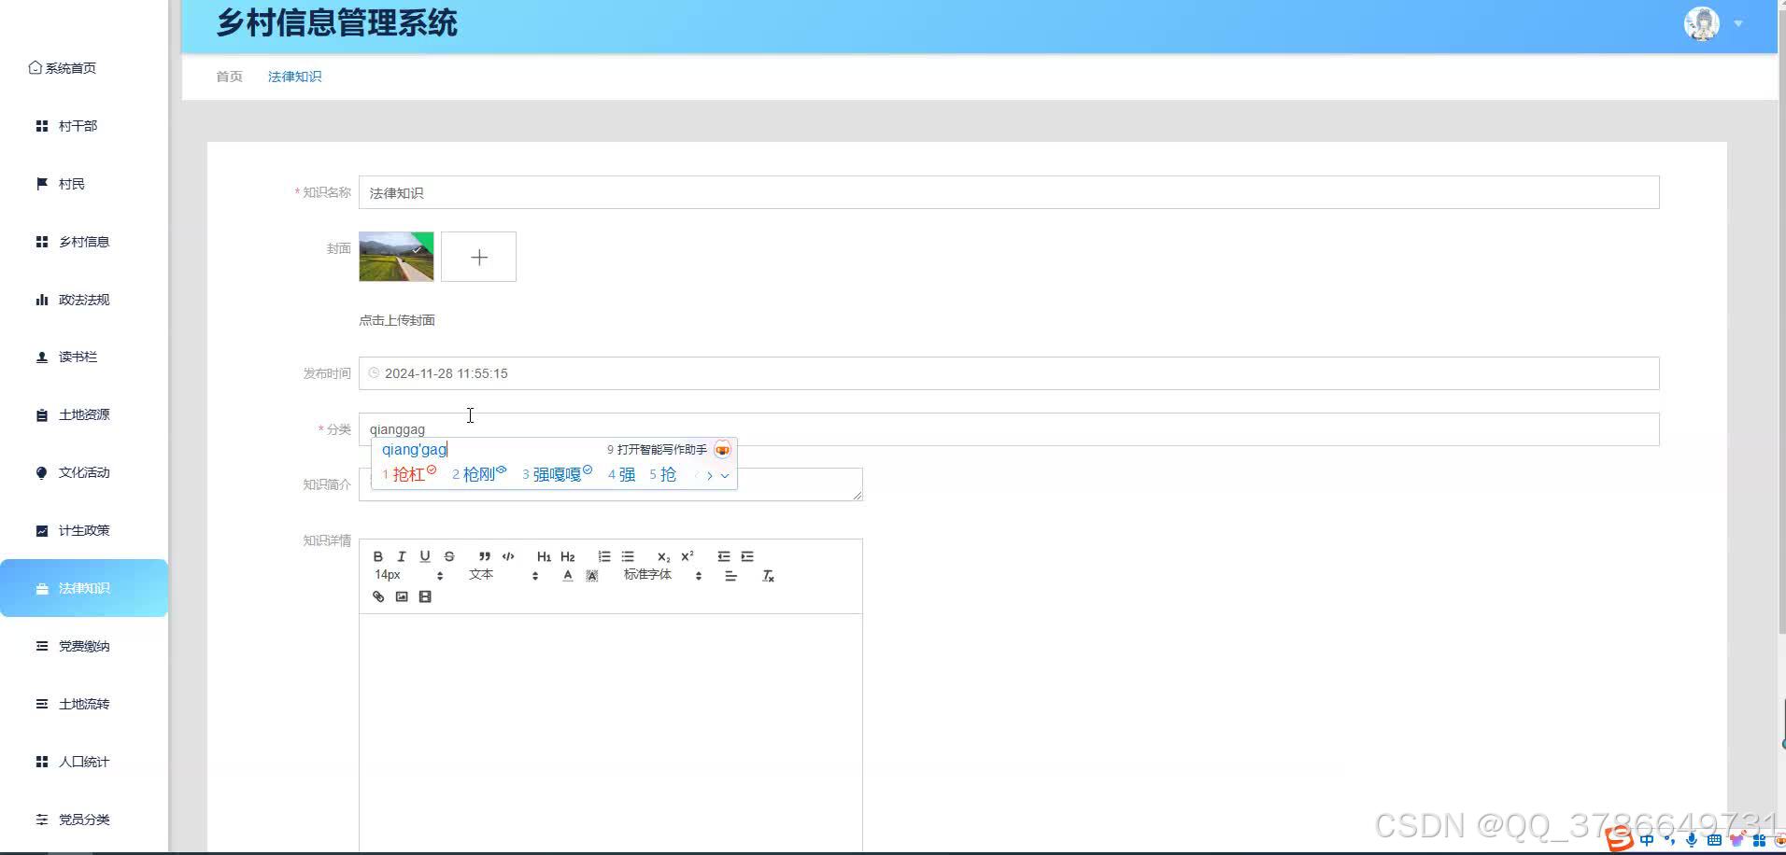The width and height of the screenshot is (1786, 855).
Task: Go to 系统首页 in the sidebar
Action: (63, 68)
